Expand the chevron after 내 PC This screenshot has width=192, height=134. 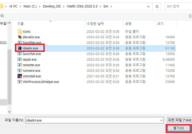click(x=20, y=6)
